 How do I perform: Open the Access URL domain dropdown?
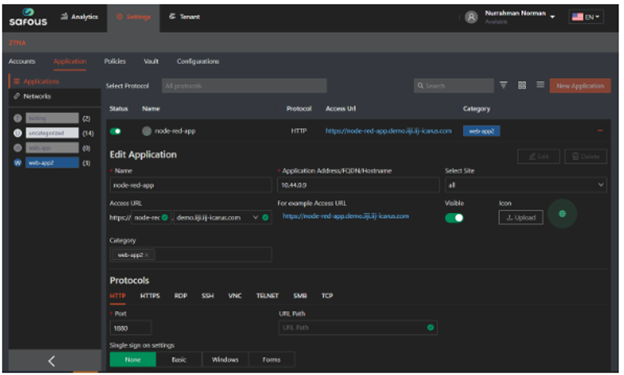tap(223, 217)
